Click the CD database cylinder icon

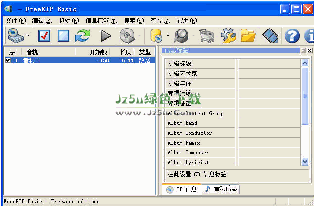click(157, 35)
